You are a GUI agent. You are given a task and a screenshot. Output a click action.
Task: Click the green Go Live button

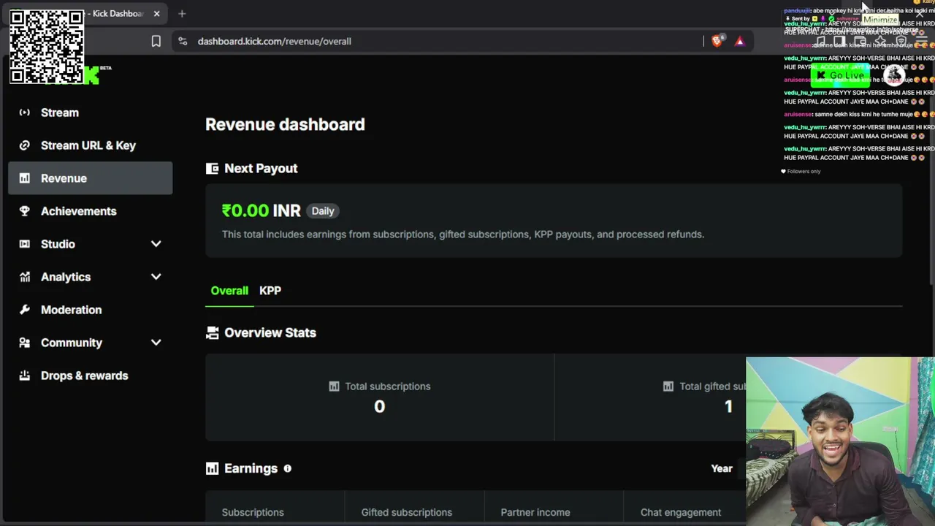tap(840, 76)
